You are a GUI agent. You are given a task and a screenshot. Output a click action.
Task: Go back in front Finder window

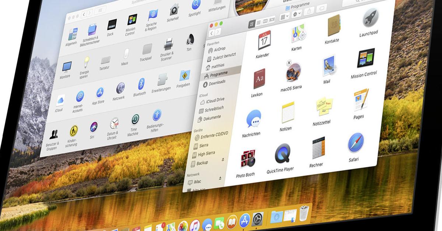coord(212,34)
